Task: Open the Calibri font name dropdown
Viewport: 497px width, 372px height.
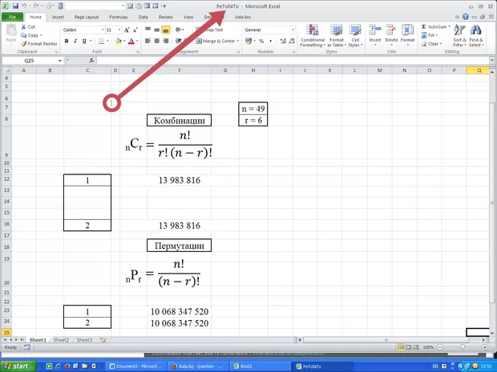Action: pos(103,30)
